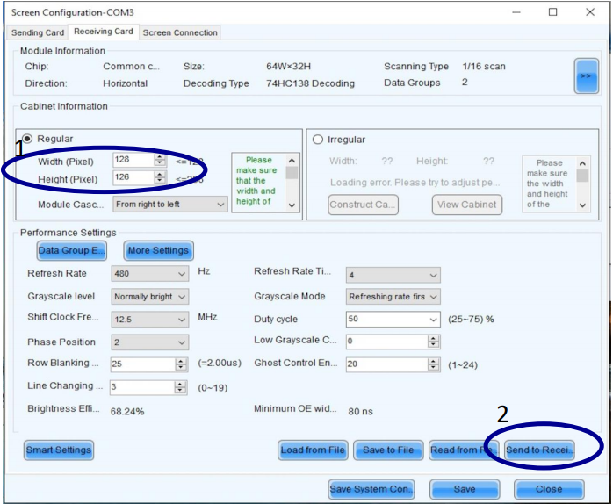The image size is (613, 504).
Task: Adjust the Width (Pixel) stepper arrows
Action: [x=160, y=160]
